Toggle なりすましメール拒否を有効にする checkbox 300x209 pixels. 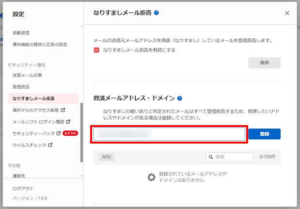(97, 50)
